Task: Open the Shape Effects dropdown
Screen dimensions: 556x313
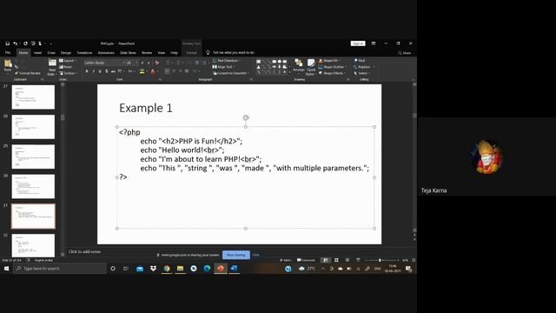Action: (x=332, y=73)
